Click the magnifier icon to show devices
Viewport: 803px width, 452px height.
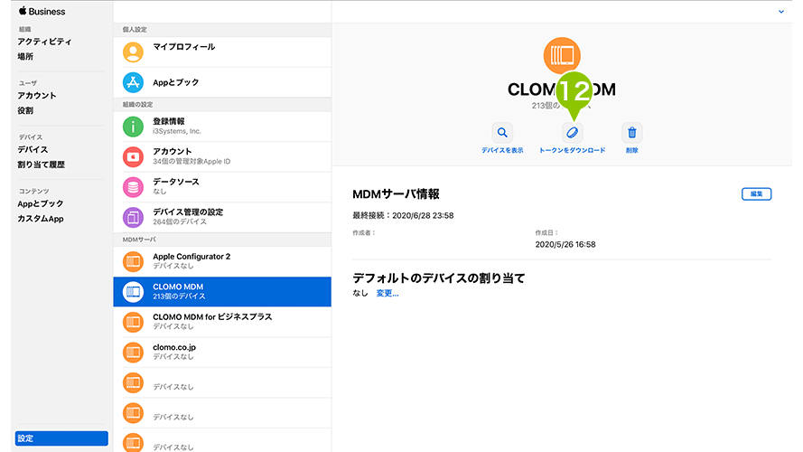pyautogui.click(x=502, y=133)
